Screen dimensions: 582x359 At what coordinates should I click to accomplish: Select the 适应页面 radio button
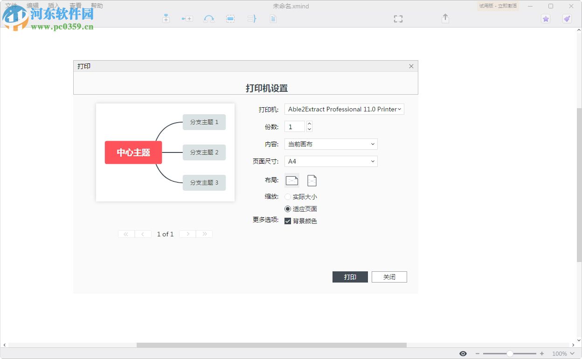[x=288, y=209]
